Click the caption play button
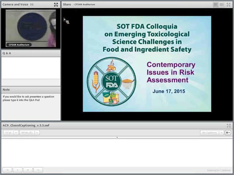This screenshot has height=175, width=234. click(x=18, y=170)
